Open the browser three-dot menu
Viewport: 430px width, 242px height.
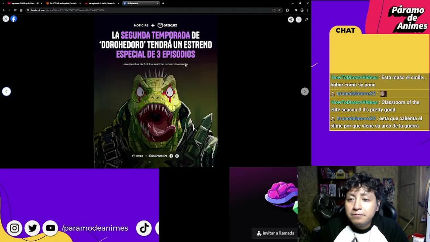[307, 10]
